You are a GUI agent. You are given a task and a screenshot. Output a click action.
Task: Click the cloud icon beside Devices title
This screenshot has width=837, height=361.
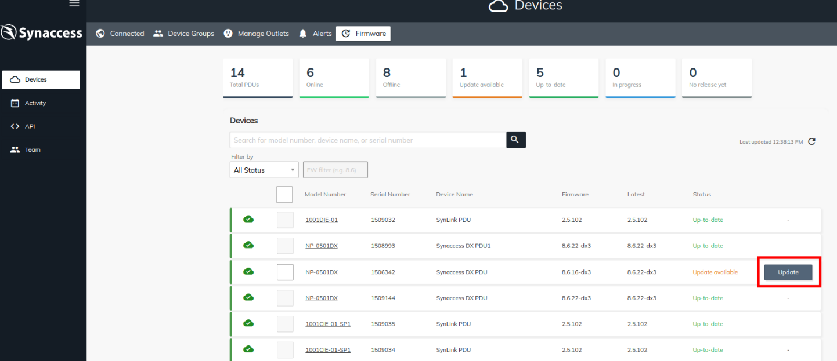[498, 6]
